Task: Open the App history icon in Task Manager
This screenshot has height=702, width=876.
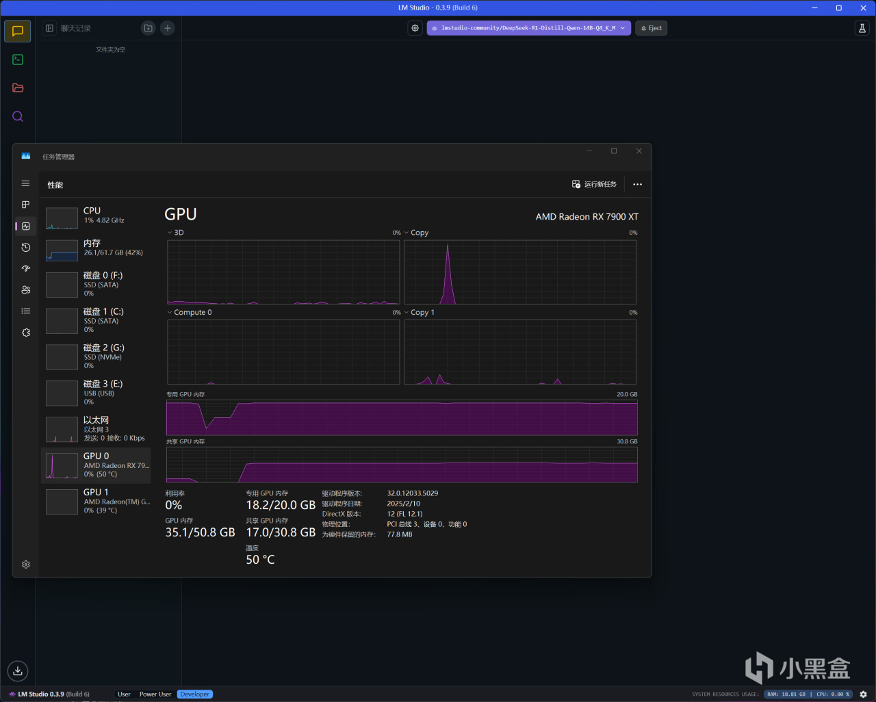Action: pyautogui.click(x=26, y=247)
